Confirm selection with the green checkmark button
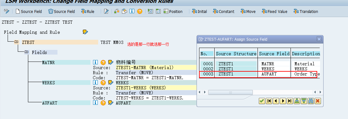 coord(262,101)
